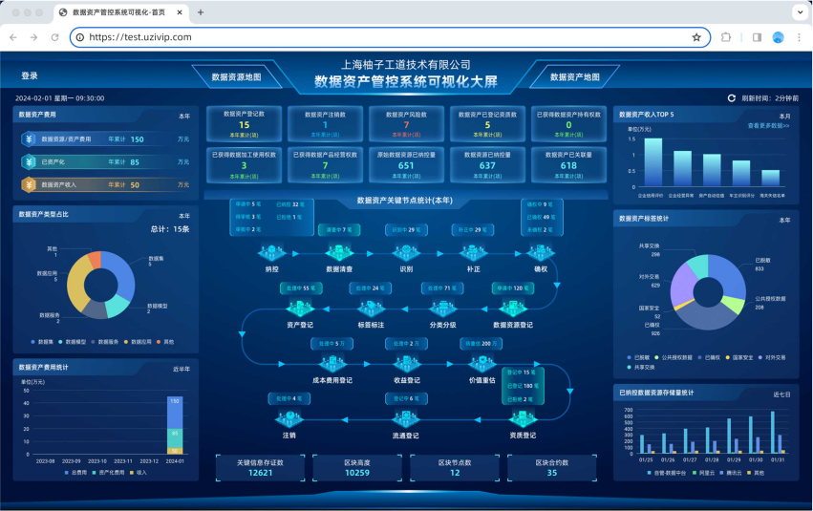813x511 pixels.
Task: Click the refresh icon beside 刷新时间
Action: pyautogui.click(x=732, y=97)
